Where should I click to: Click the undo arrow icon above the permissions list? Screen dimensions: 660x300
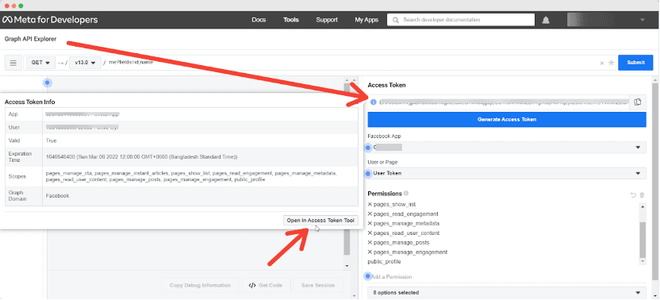[633, 194]
